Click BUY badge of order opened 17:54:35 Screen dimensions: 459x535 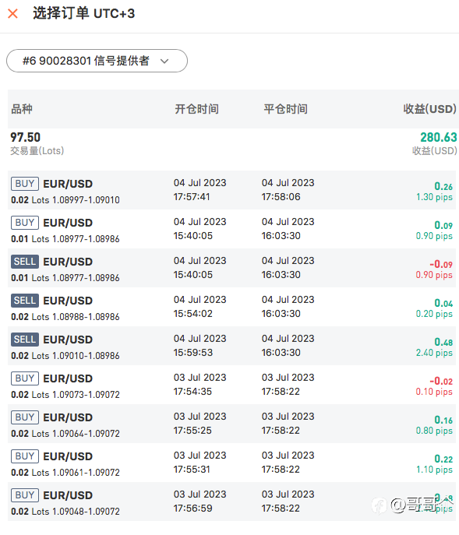click(x=25, y=378)
